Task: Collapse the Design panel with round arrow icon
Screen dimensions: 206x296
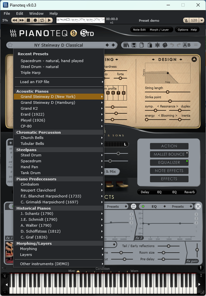Action: tap(194, 59)
